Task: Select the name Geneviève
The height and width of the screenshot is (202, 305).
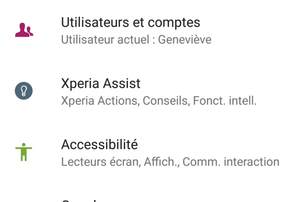Action: point(184,39)
